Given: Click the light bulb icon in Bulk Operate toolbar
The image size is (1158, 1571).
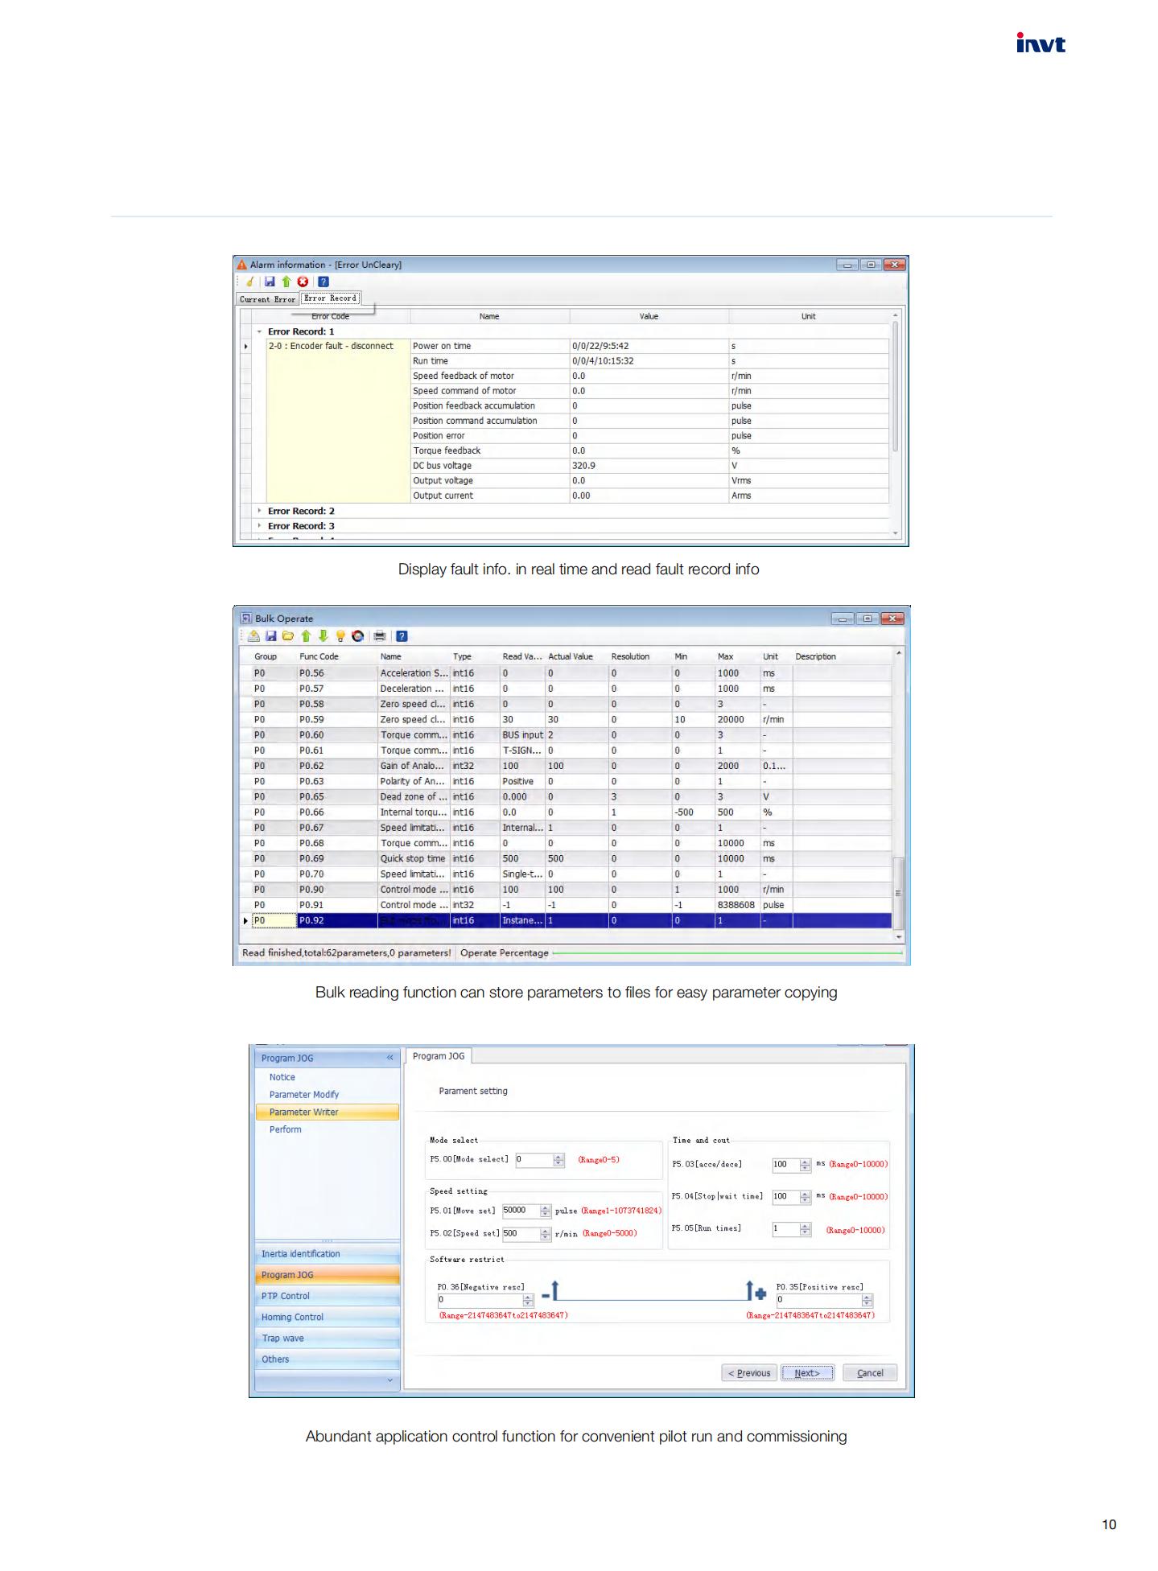Looking at the screenshot, I should coord(340,636).
